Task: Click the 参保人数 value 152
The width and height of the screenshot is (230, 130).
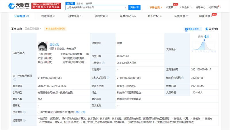Action: coord(40,99)
